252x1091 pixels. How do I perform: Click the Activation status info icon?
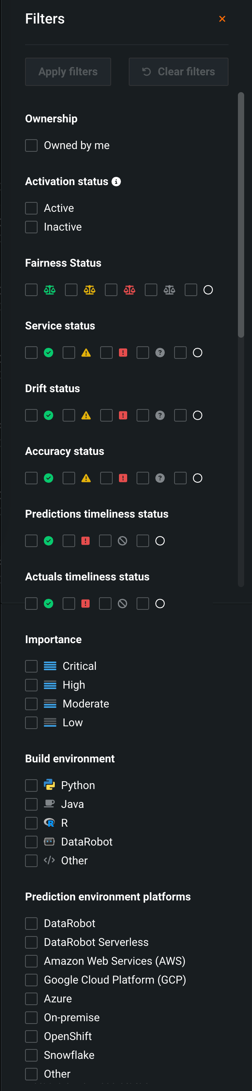tap(116, 181)
